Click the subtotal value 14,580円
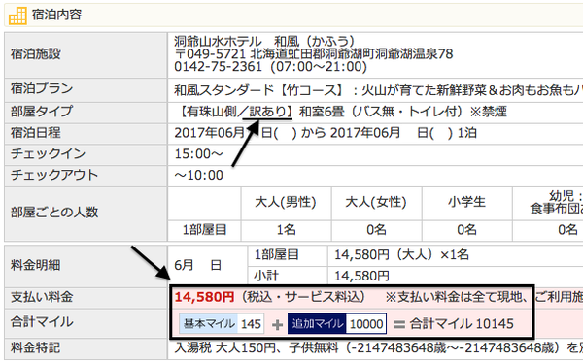The height and width of the screenshot is (362, 583). [361, 276]
